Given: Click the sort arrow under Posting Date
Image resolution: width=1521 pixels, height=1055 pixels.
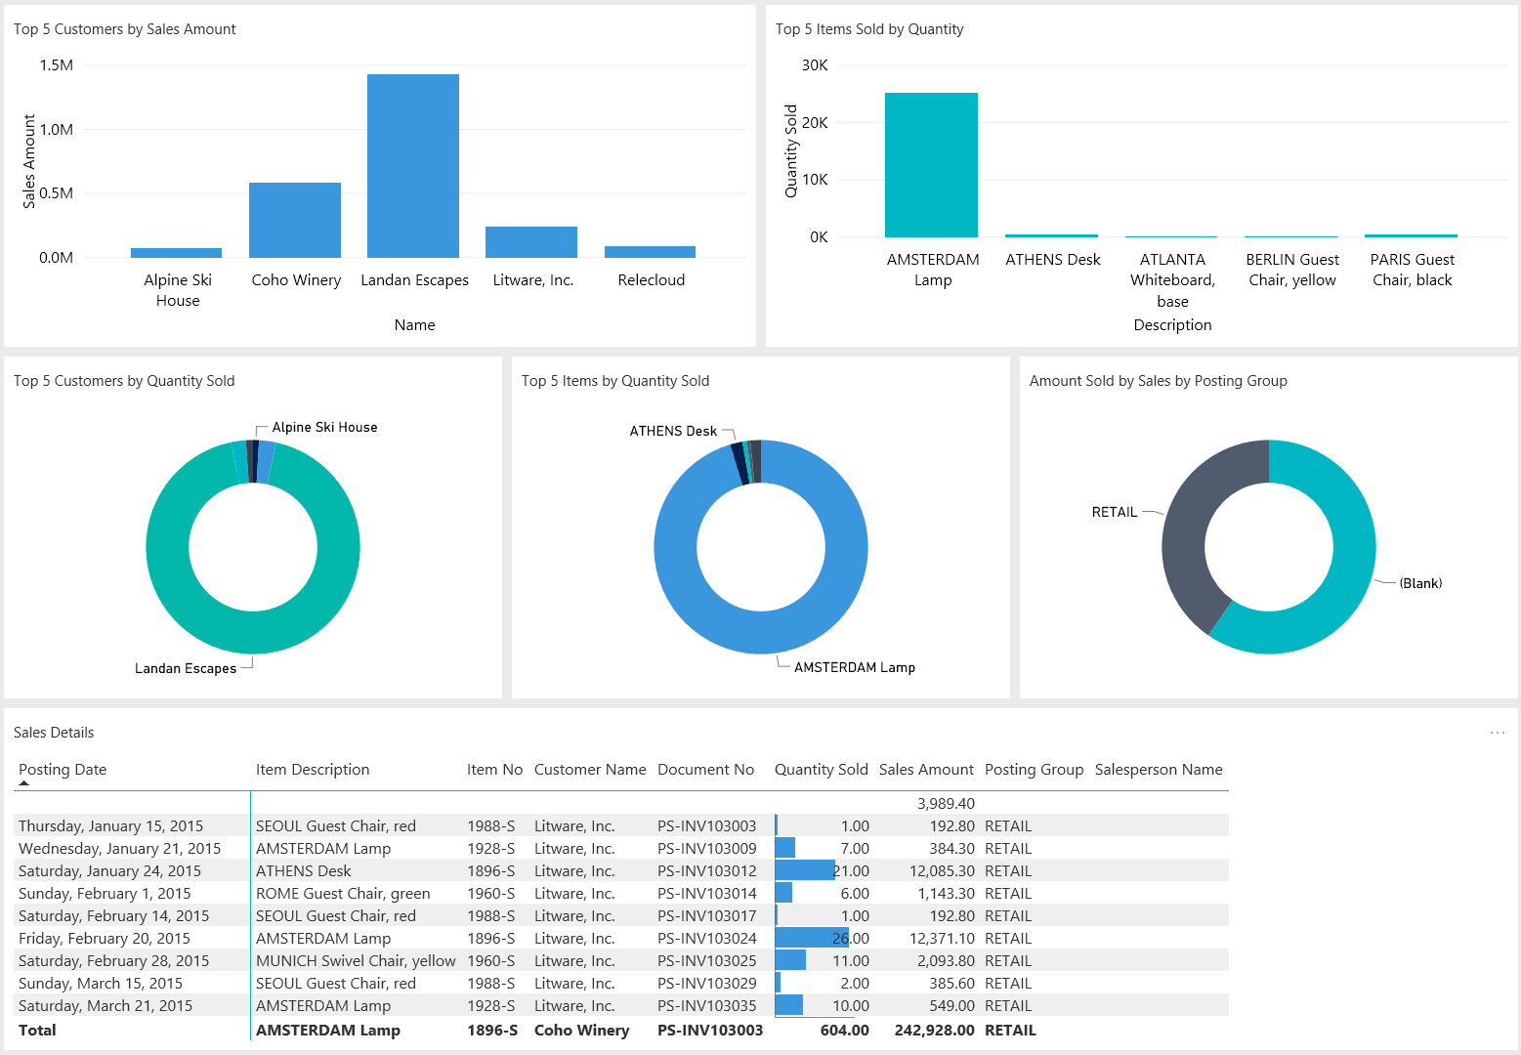Looking at the screenshot, I should pos(22,781).
